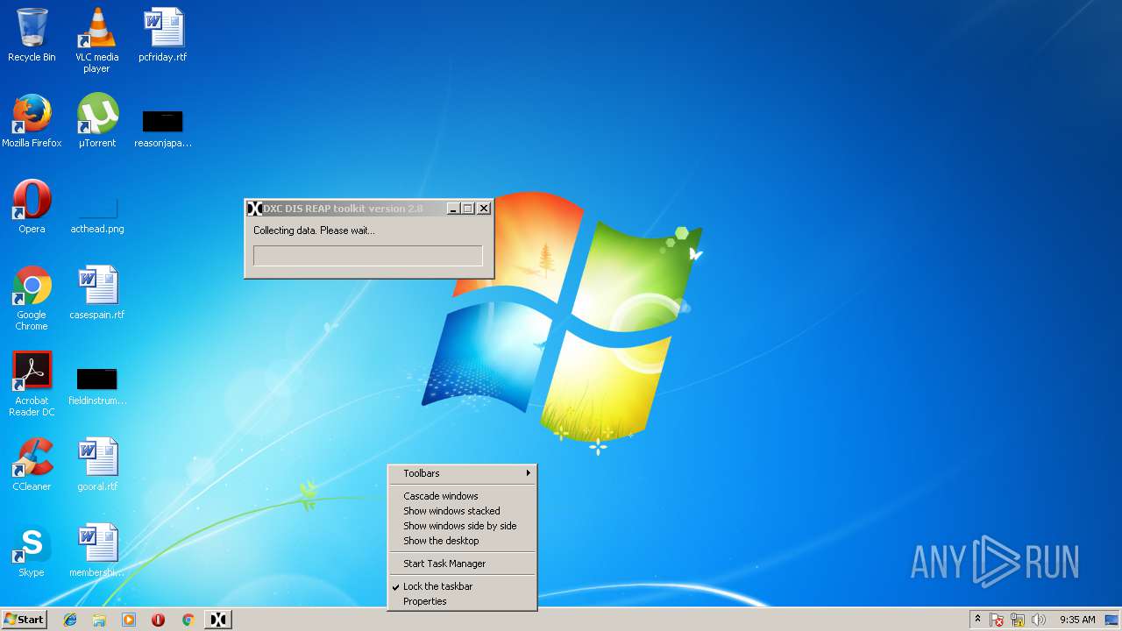Click the Show desktop button at the taskbar's end
Image resolution: width=1122 pixels, height=631 pixels.
1112,620
